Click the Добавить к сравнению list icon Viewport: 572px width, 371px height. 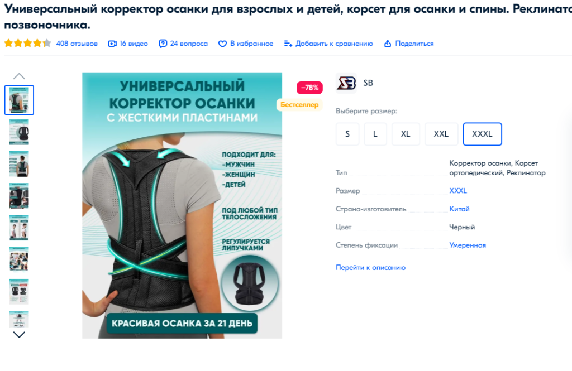tap(288, 44)
